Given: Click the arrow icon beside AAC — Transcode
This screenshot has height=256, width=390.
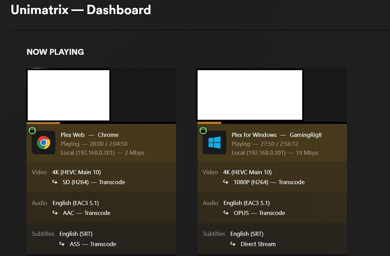Looking at the screenshot, I should (x=55, y=213).
